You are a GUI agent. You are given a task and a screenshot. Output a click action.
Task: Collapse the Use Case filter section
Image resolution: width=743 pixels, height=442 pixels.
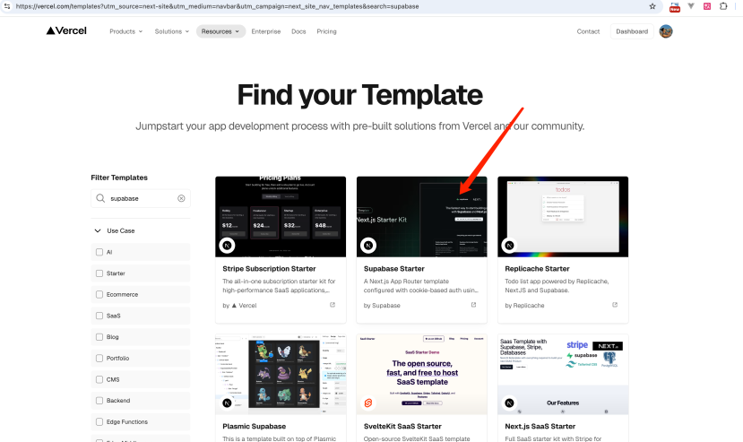coord(98,230)
